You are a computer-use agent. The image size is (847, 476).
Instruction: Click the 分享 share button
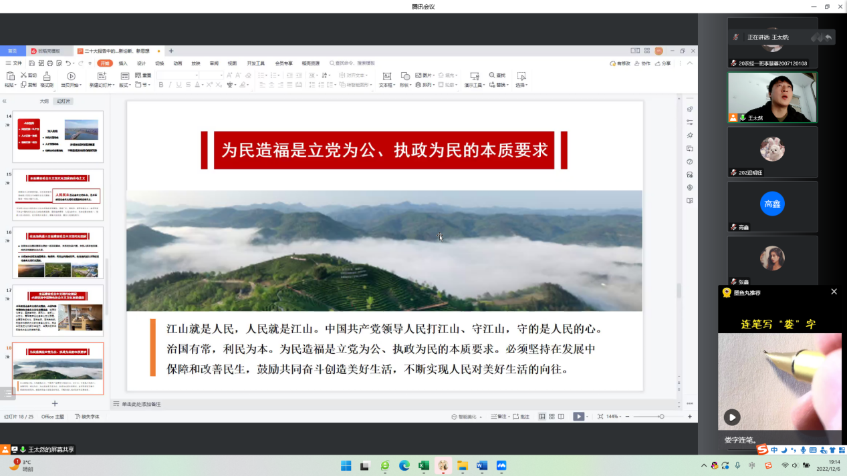[662, 63]
